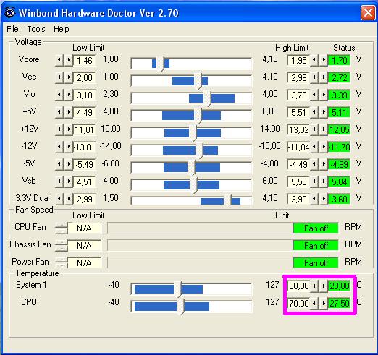Screen dimensions: 378x355
Task: Increase 3.3V Dual low limit with right arrow
Action: 69,199
